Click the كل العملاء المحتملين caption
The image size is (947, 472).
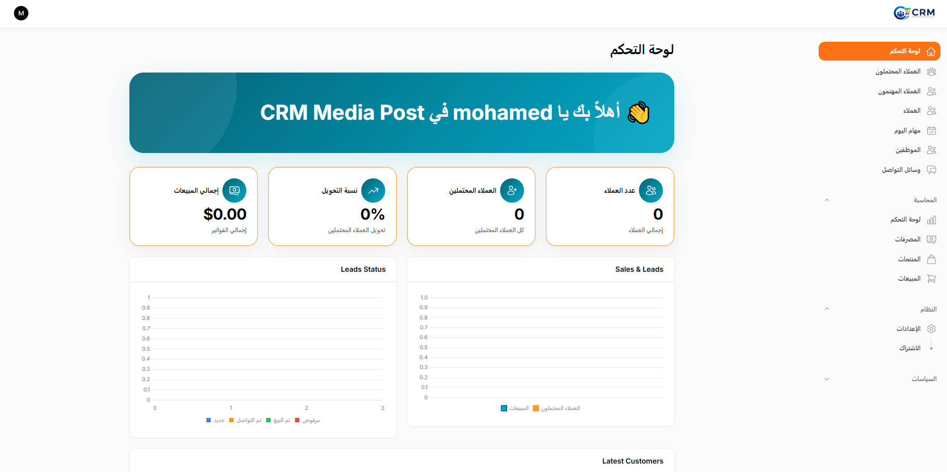point(499,230)
